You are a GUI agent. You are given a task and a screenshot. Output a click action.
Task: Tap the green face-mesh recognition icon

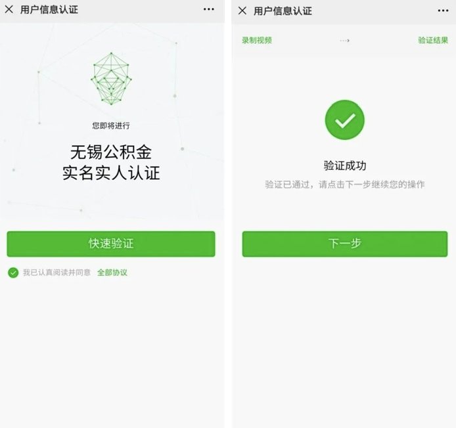[111, 79]
